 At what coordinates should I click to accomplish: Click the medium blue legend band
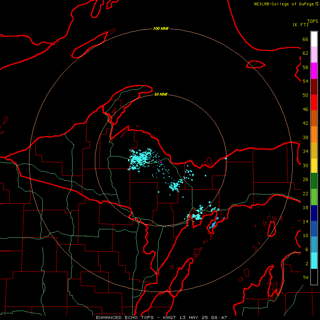(314, 229)
